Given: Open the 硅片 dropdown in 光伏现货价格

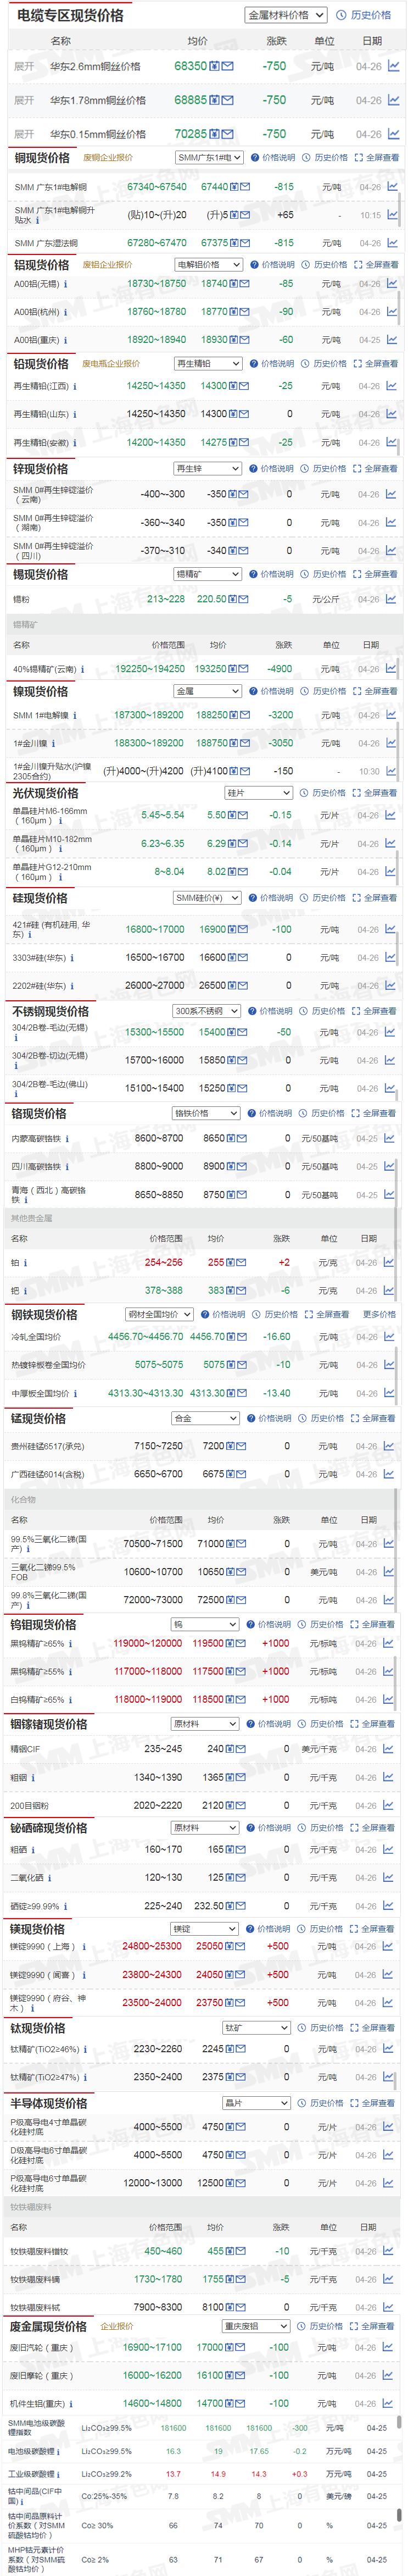Looking at the screenshot, I should (x=258, y=792).
